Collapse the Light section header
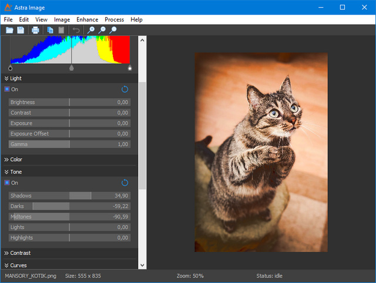The image size is (376, 283). 16,78
